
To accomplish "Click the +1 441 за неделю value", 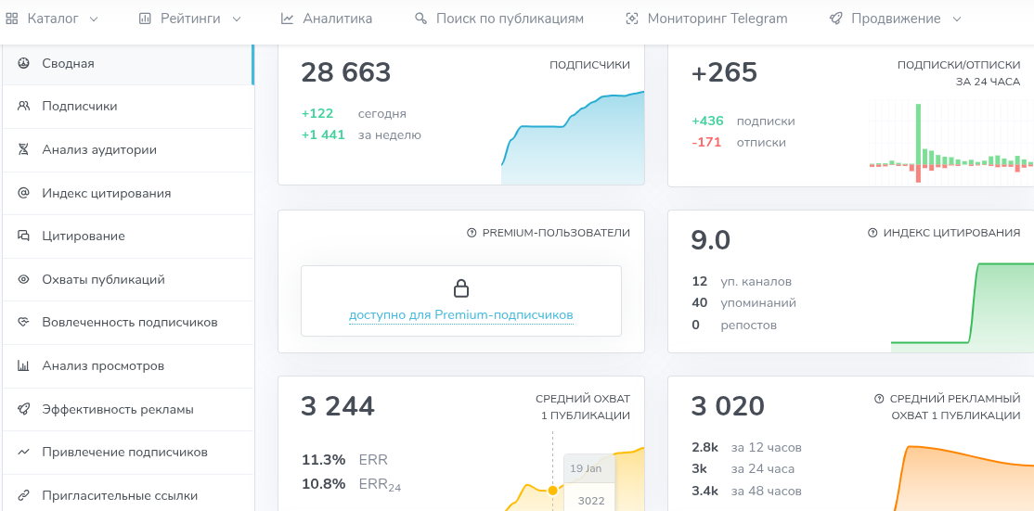I will 323,135.
